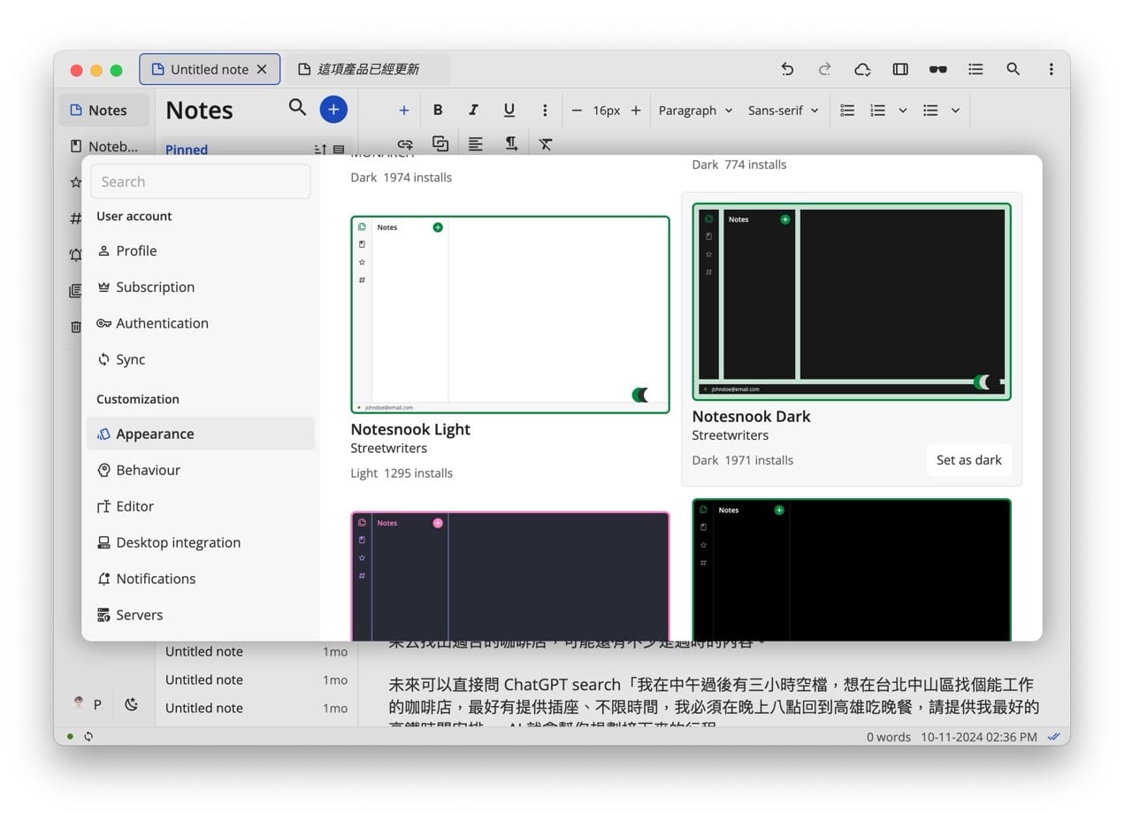Click the saved checkmark status icon
Image resolution: width=1132 pixels, height=814 pixels.
click(1053, 736)
